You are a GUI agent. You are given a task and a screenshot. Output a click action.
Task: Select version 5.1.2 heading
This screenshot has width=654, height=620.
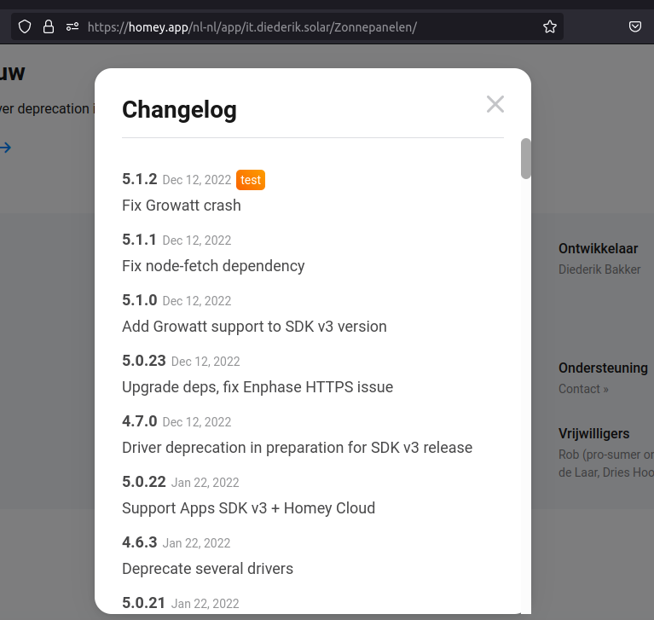tap(139, 179)
